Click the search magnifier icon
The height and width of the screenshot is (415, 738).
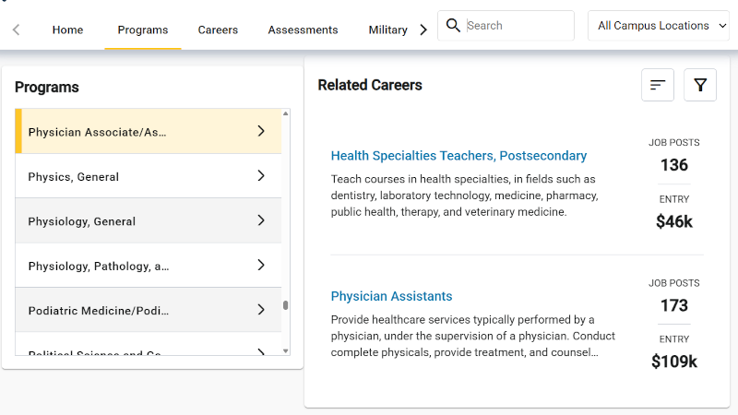(x=453, y=26)
